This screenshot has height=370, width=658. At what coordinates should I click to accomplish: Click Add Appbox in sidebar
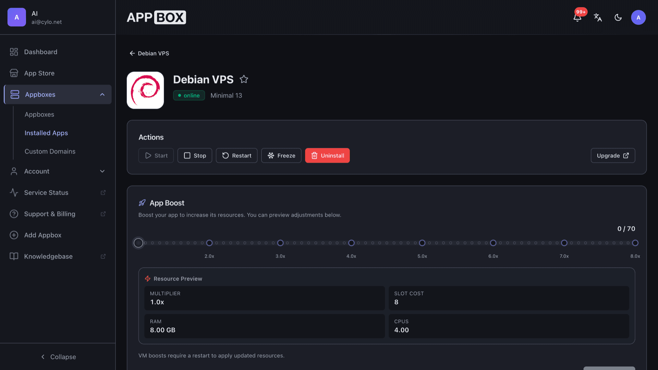click(58, 235)
